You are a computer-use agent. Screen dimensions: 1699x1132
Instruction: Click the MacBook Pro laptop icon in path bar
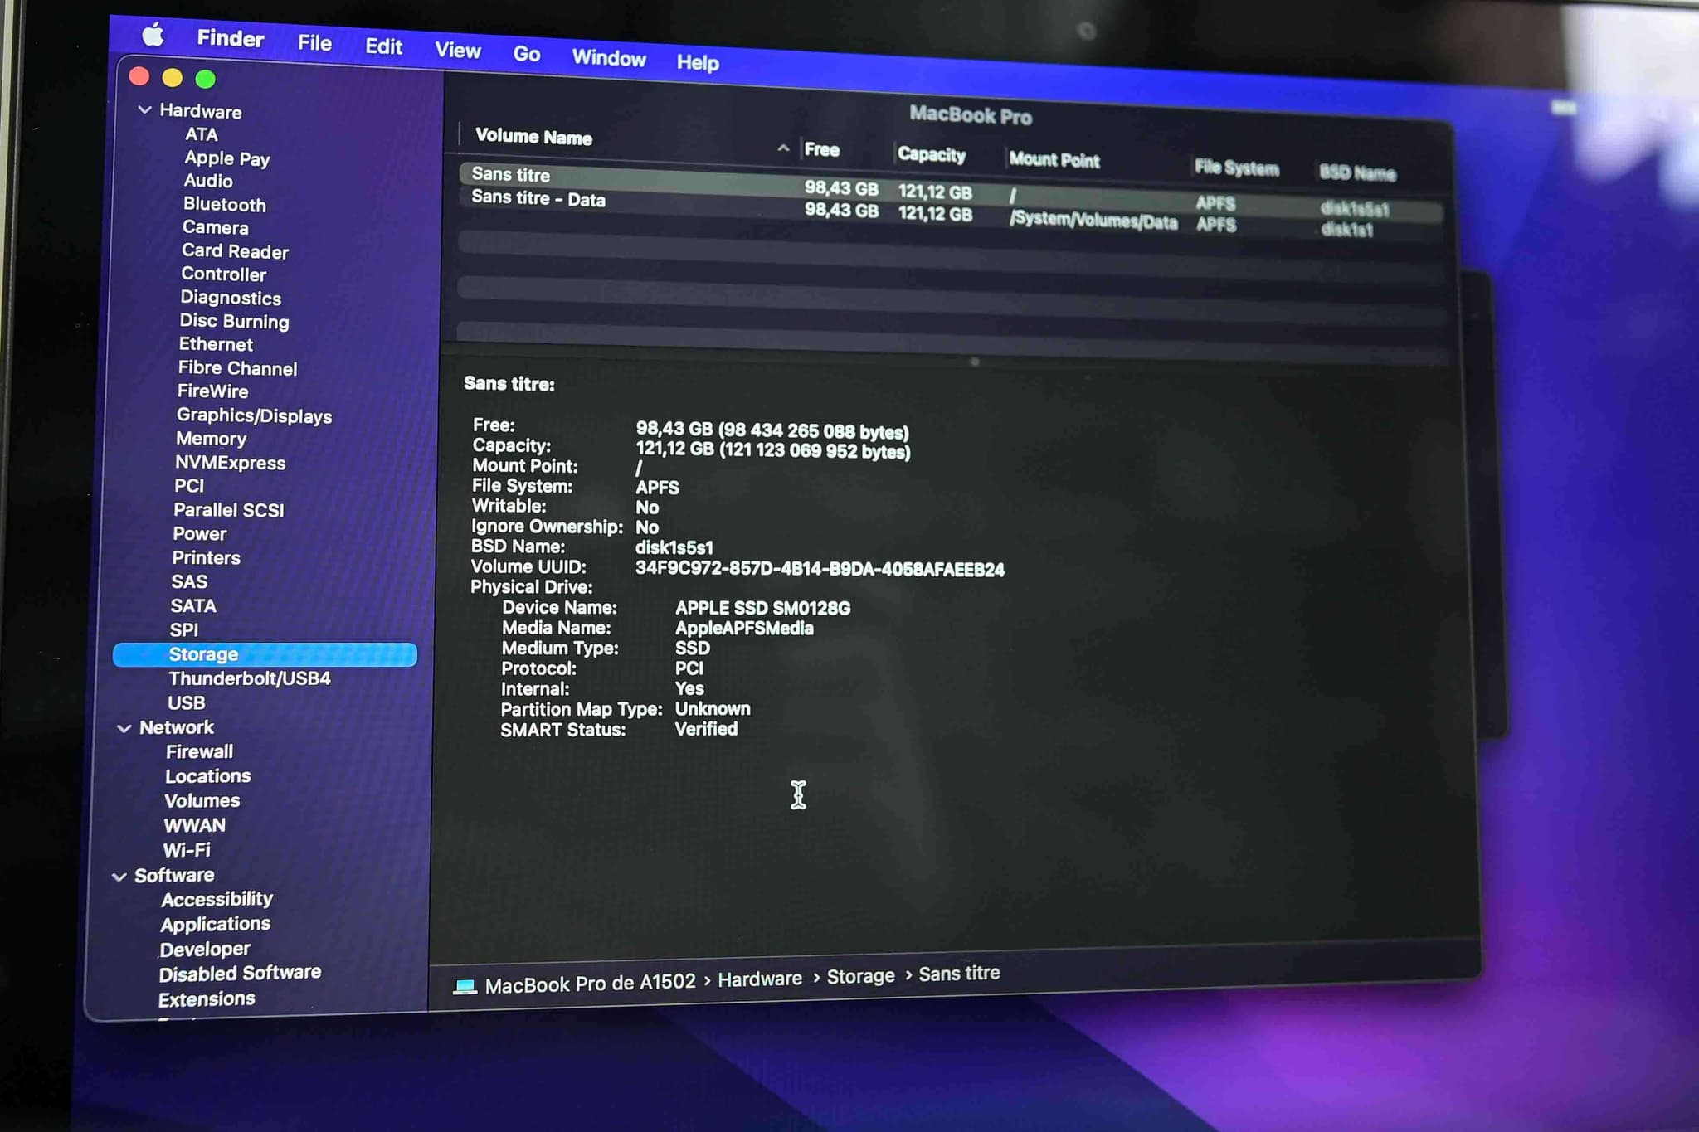465,986
